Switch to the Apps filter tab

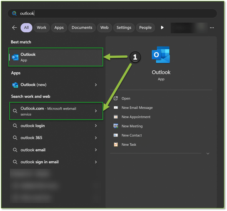59,28
